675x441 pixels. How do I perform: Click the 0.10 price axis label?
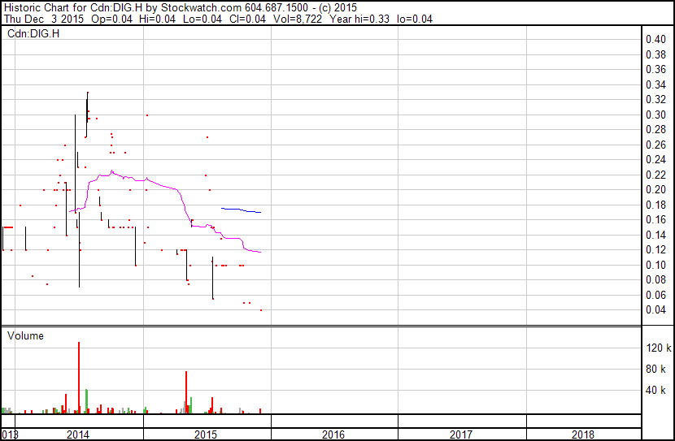pos(655,266)
